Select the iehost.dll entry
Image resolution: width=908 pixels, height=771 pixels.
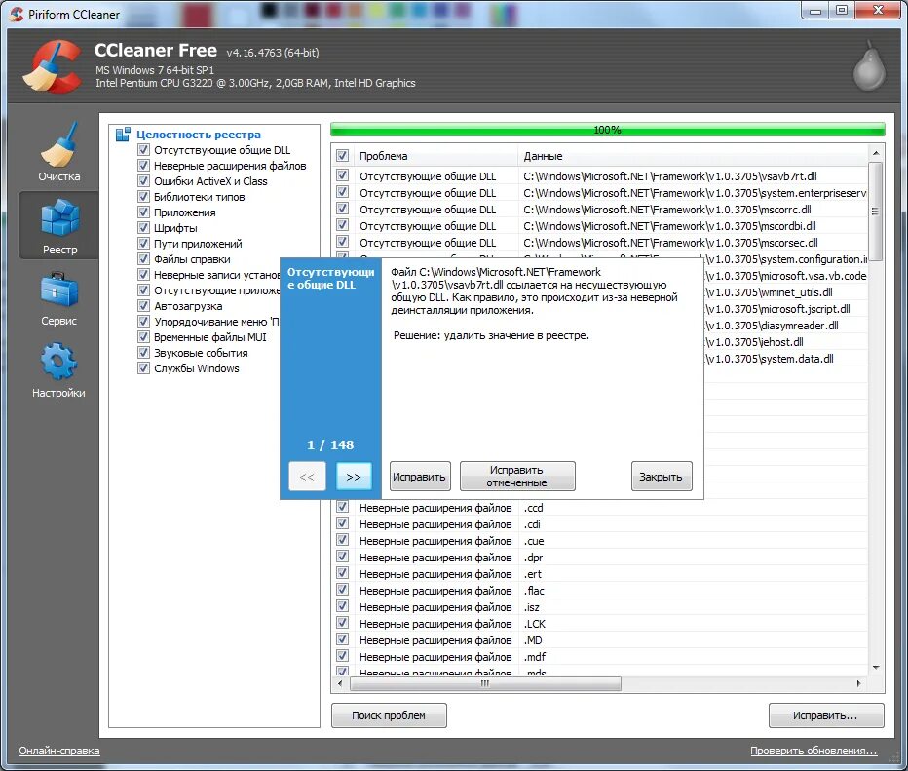click(786, 342)
